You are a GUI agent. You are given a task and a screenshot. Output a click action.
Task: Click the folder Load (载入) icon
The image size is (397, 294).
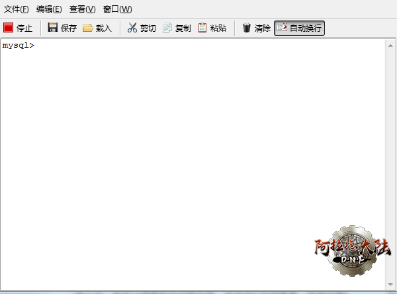pos(87,28)
